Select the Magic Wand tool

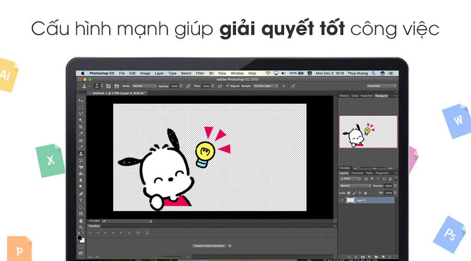[x=81, y=120]
